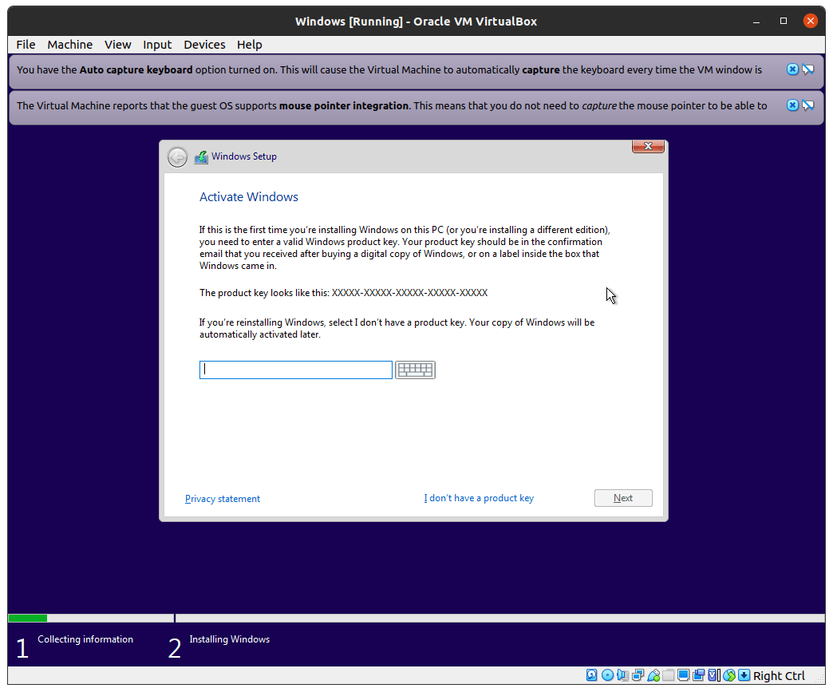The height and width of the screenshot is (692, 833).
Task: Click the Installing Windows step label
Action: tap(230, 639)
